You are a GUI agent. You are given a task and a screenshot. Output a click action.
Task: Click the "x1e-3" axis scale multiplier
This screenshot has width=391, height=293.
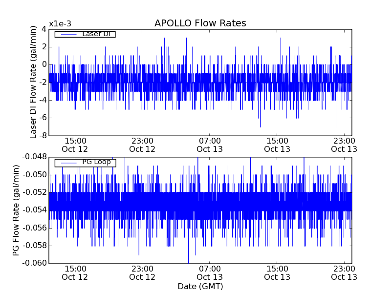coord(60,24)
